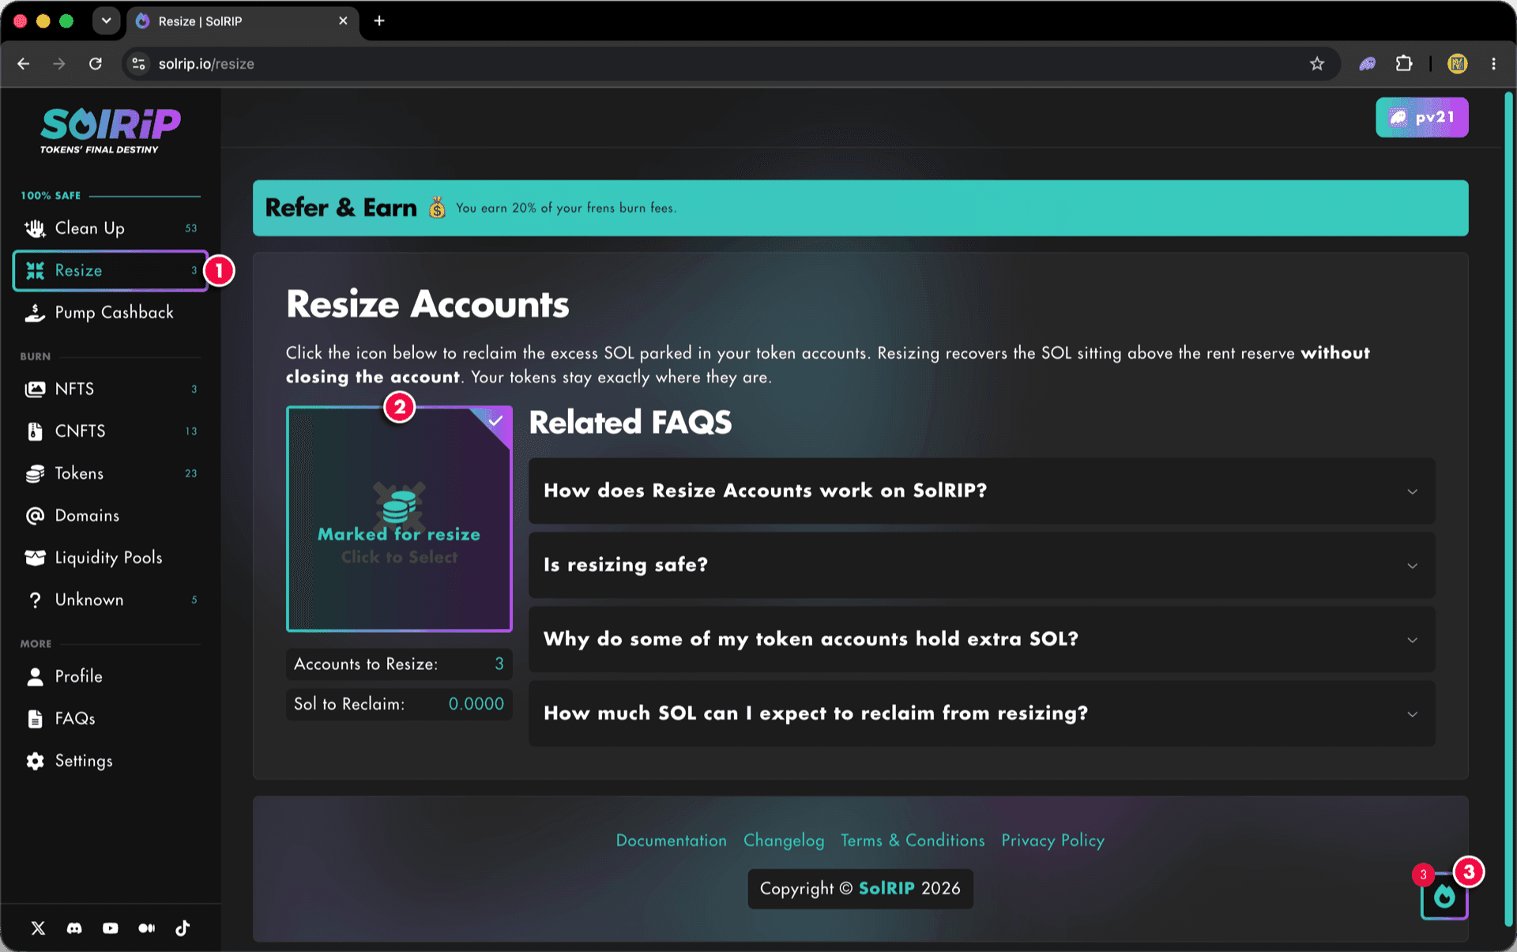Open the Documentation footer link

point(671,841)
